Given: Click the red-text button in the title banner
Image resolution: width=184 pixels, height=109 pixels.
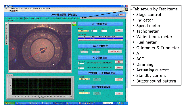Looking at the screenshot, I should click(x=122, y=15).
